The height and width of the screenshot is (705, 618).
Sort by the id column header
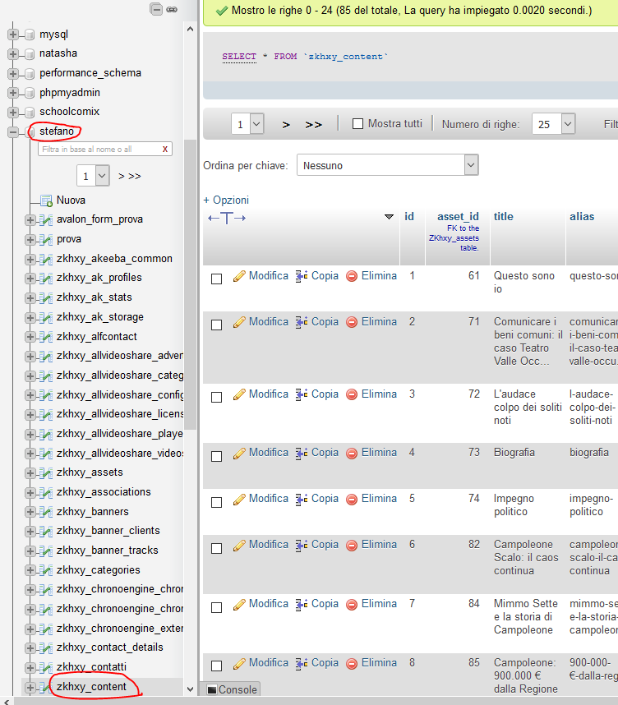tap(409, 216)
